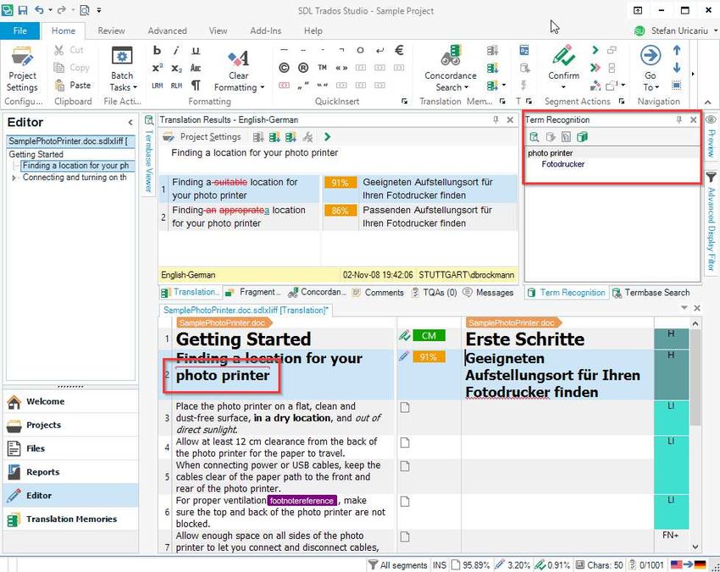Click Confirm segment button

(x=563, y=63)
